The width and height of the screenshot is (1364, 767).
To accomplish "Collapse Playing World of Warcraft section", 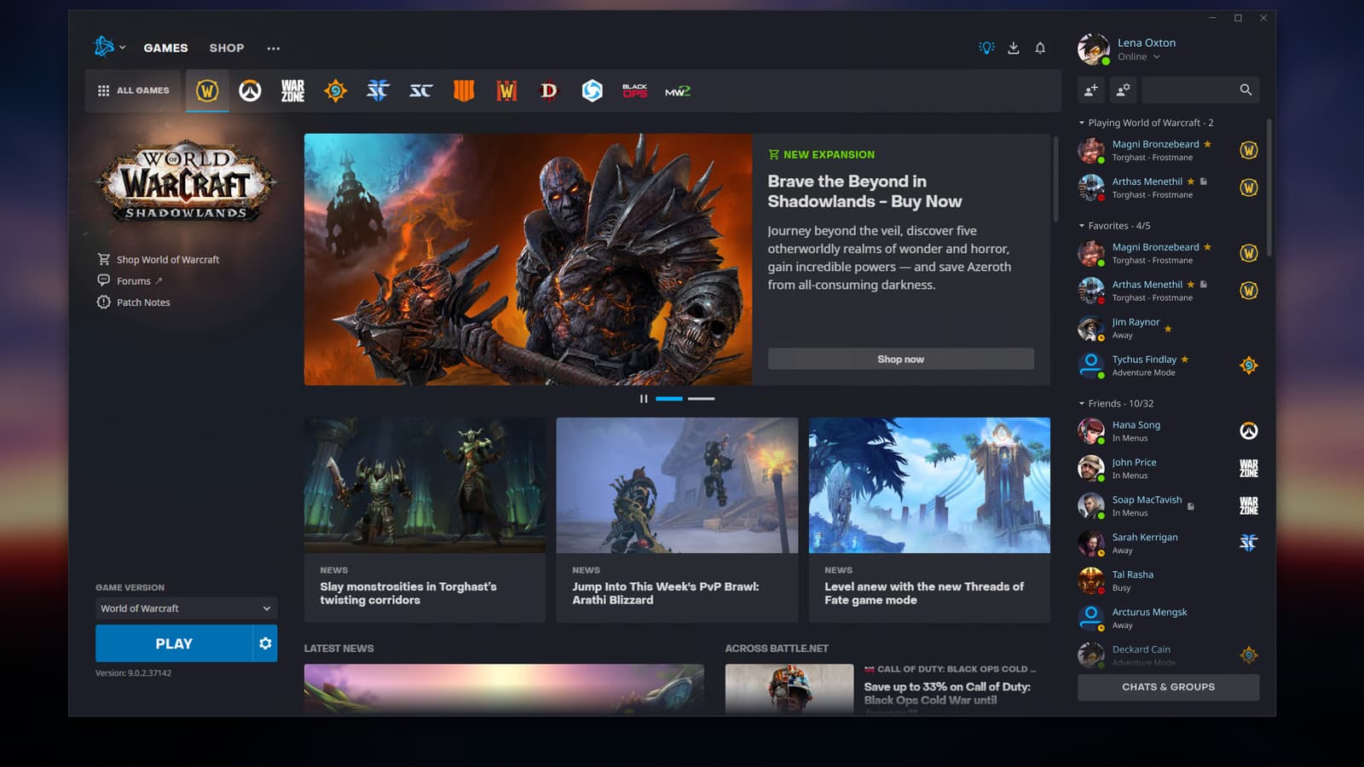I will [1146, 123].
